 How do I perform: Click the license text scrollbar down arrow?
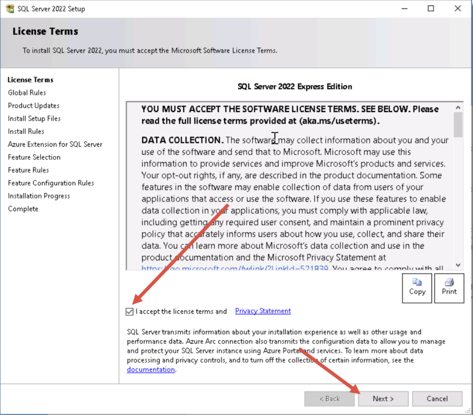click(458, 265)
